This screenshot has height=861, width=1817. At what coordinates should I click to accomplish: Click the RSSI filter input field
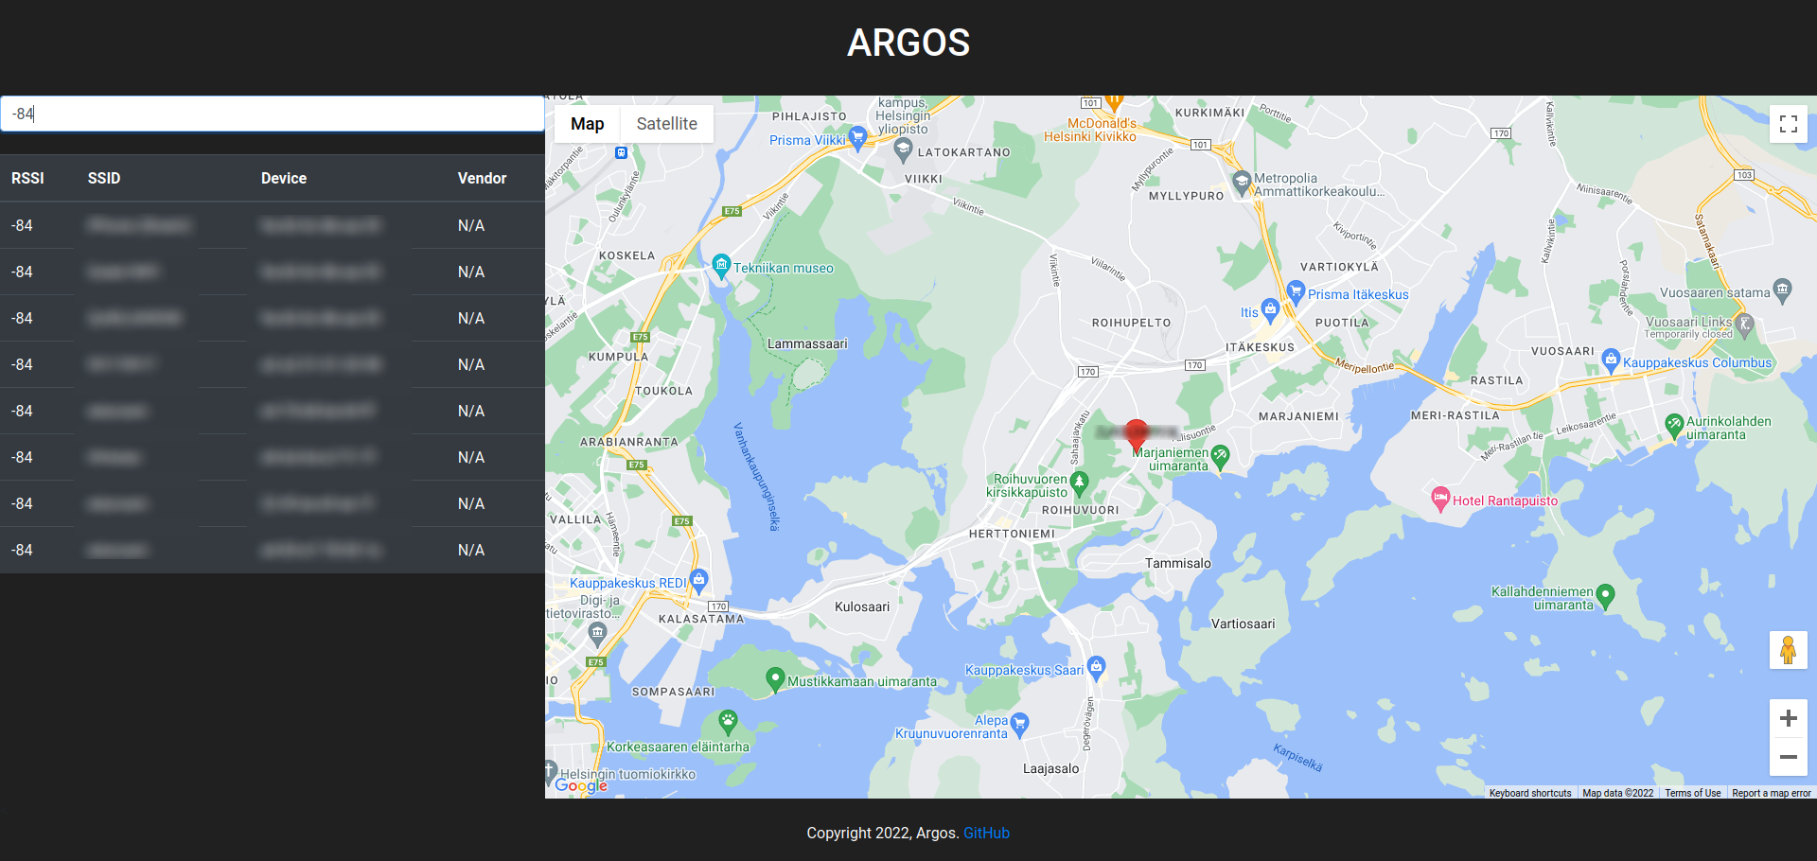(x=273, y=114)
